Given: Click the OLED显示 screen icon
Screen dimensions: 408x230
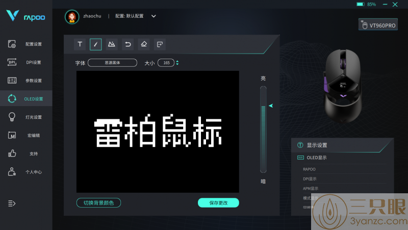Looking at the screenshot, I should pyautogui.click(x=300, y=158).
